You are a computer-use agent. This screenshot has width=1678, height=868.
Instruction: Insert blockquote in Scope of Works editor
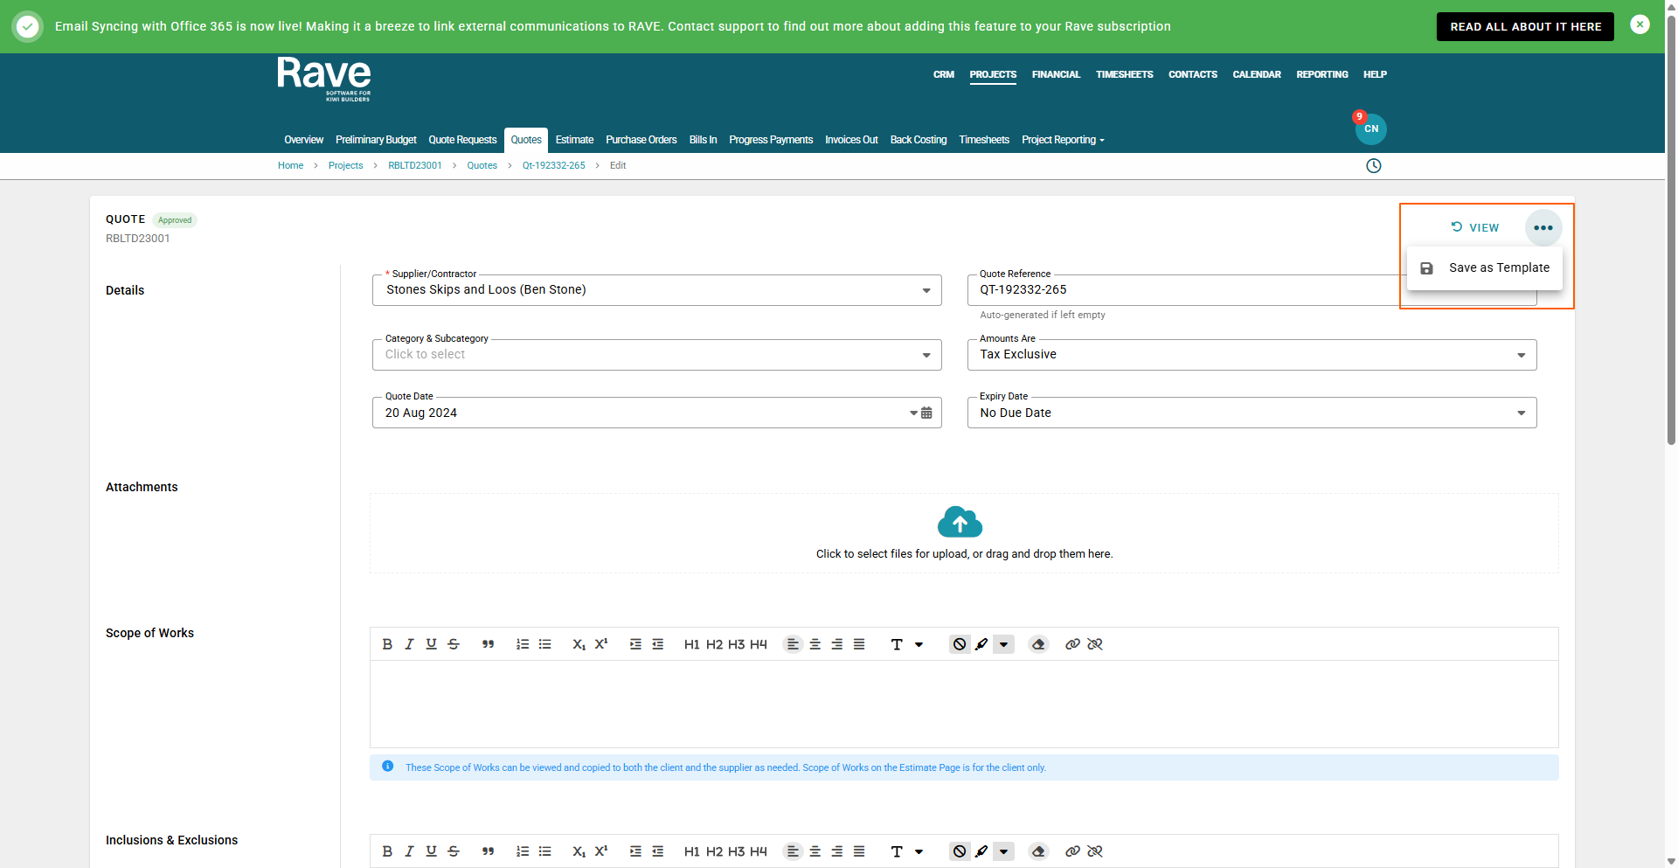[488, 644]
